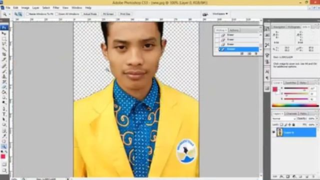Viewport: 320px width, 180px height.
Task: Select the Magic Wand tool
Action: [3, 49]
